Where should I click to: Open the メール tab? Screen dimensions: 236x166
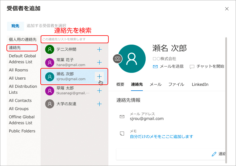pyautogui.click(x=156, y=84)
